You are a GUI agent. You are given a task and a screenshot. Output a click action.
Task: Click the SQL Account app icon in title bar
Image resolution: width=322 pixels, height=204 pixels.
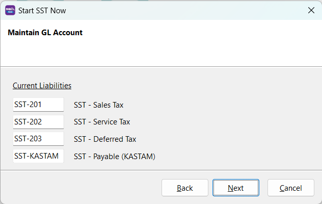(10, 10)
